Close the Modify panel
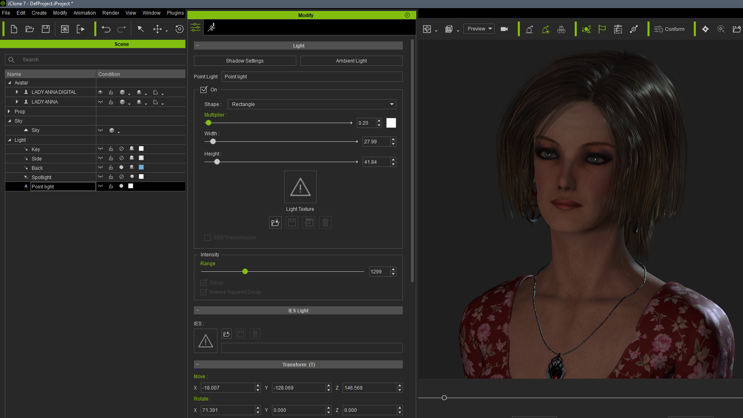This screenshot has width=743, height=418. 407,15
